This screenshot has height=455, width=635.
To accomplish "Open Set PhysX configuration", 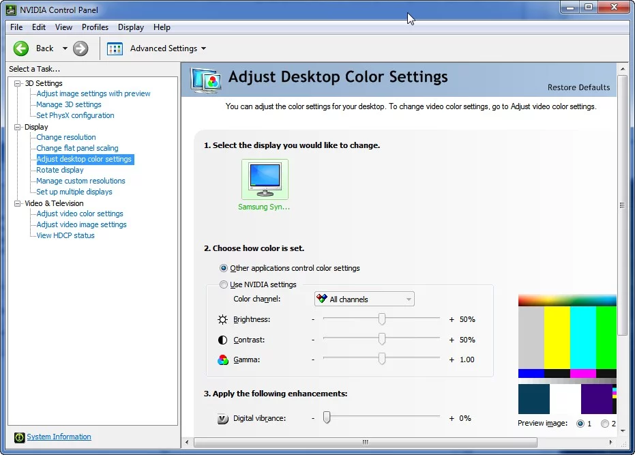I will click(x=75, y=115).
